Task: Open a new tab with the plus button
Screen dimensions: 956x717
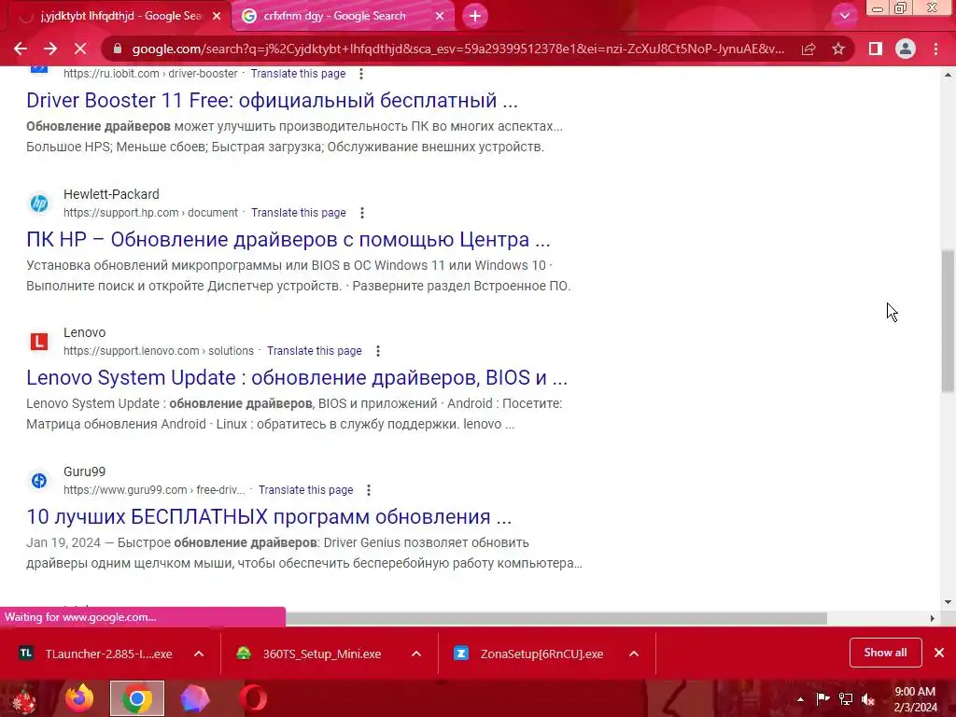Action: click(x=475, y=16)
